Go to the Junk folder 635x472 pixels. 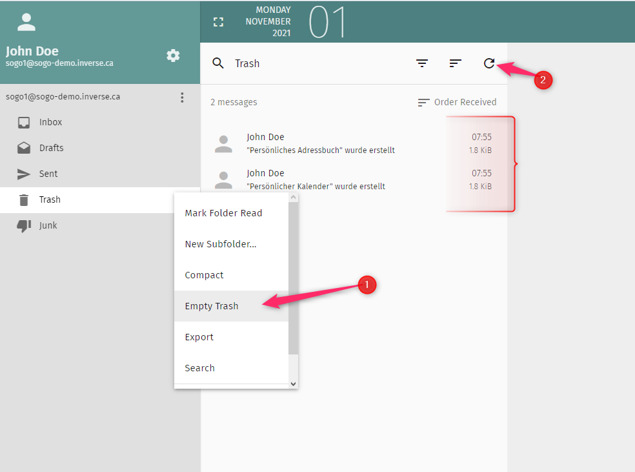[48, 225]
